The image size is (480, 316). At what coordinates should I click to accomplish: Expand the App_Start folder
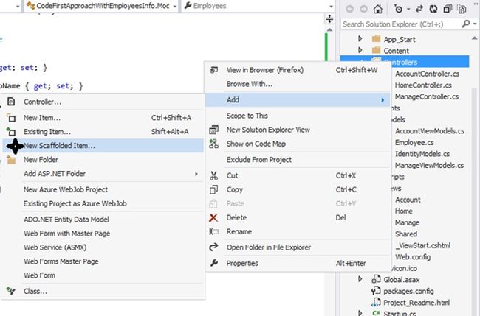(x=360, y=38)
